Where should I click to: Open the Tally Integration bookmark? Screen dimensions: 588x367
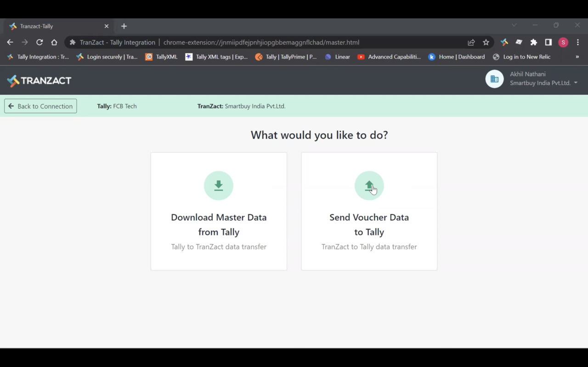38,57
